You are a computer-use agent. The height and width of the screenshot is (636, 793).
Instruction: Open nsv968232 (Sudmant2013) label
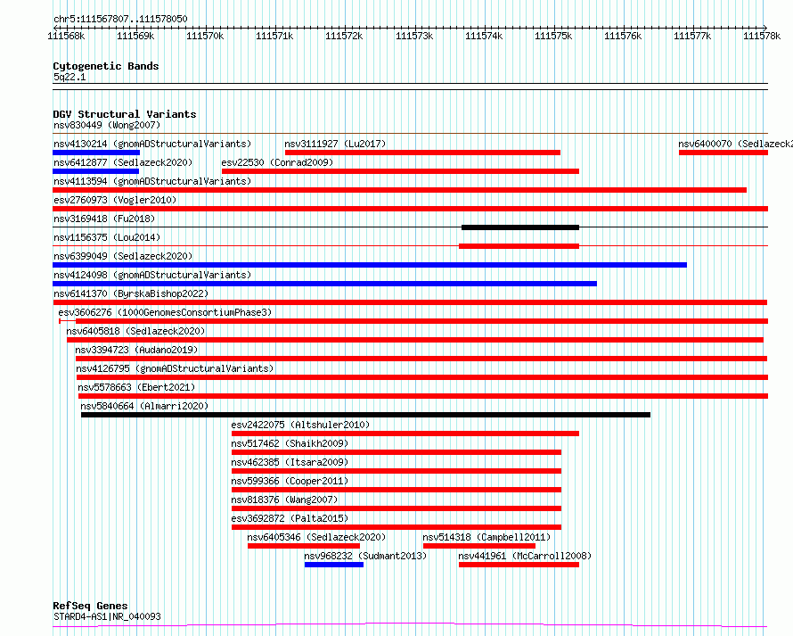[x=365, y=556]
